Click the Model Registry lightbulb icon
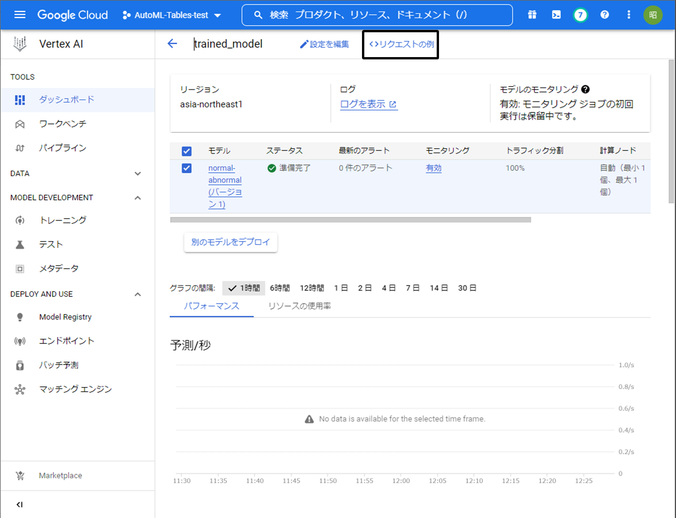Viewport: 676px width, 518px height. click(x=20, y=317)
